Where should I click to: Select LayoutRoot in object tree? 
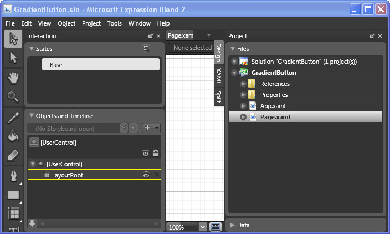[94, 175]
